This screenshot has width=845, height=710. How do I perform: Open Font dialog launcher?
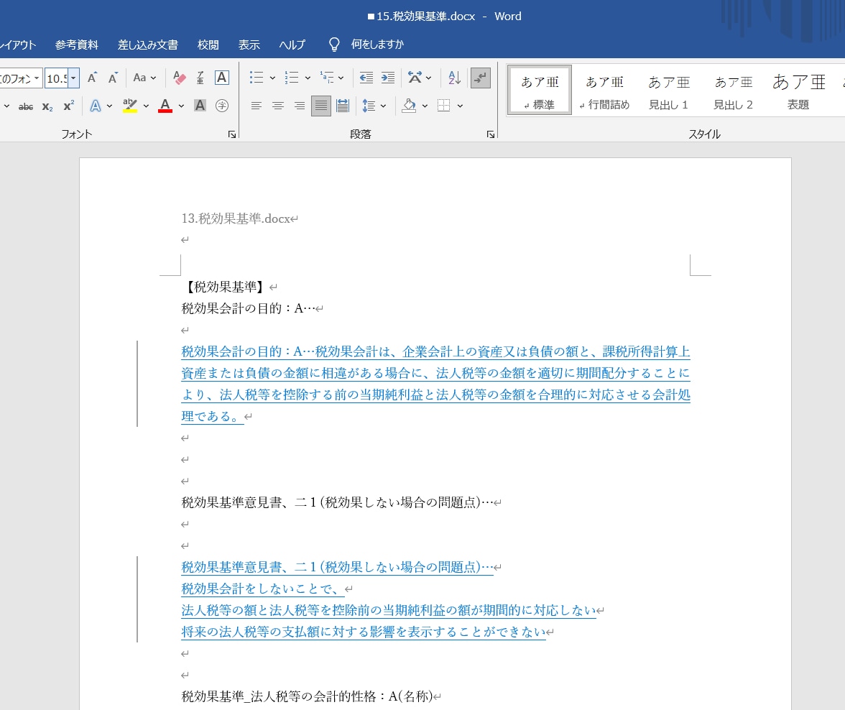[x=231, y=134]
